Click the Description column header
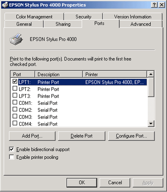Viewport: 167px width, 192px height. 59,74
